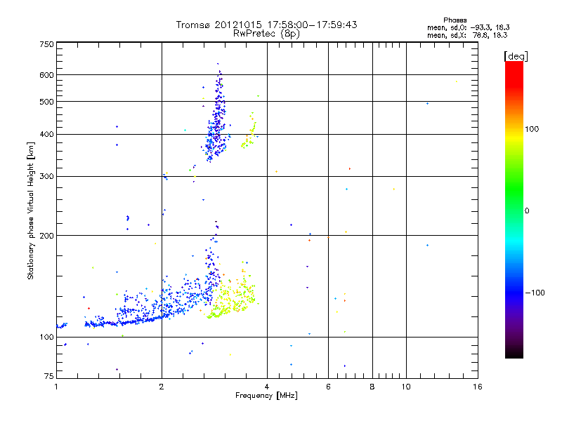The width and height of the screenshot is (562, 421).
Task: Click the 'Phases' legend heading
Action: [x=455, y=20]
